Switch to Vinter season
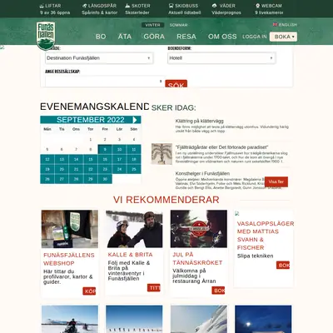Screen dimensions: 333x333 point(152,25)
